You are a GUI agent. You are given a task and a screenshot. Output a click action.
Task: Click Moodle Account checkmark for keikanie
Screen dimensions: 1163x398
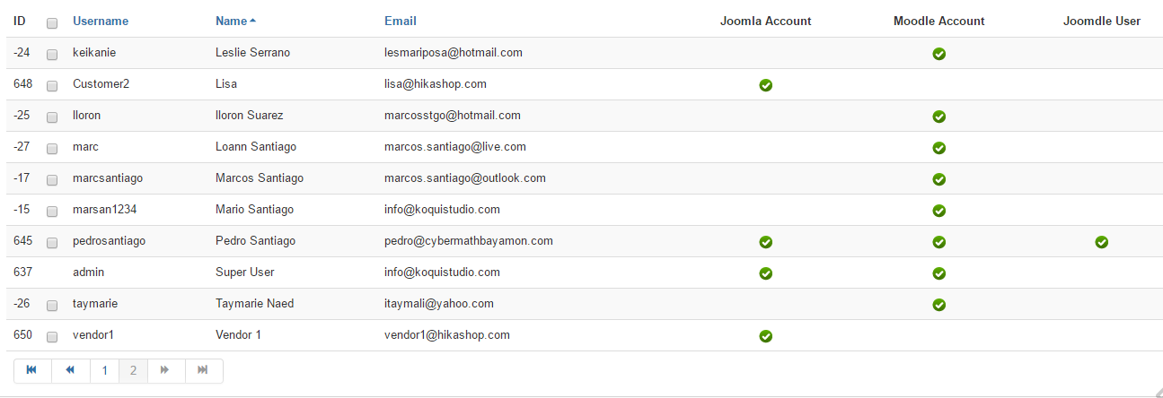[938, 54]
